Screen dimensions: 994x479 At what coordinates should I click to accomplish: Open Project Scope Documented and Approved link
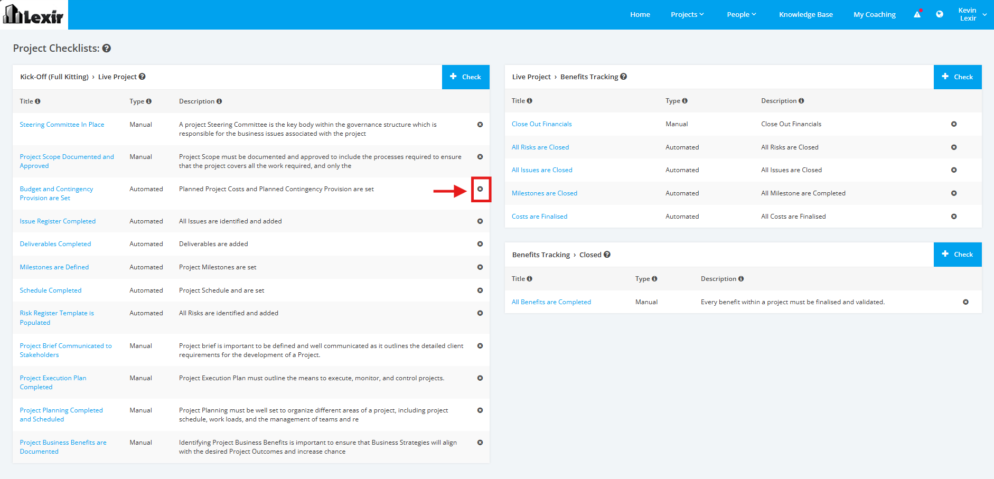click(x=67, y=161)
